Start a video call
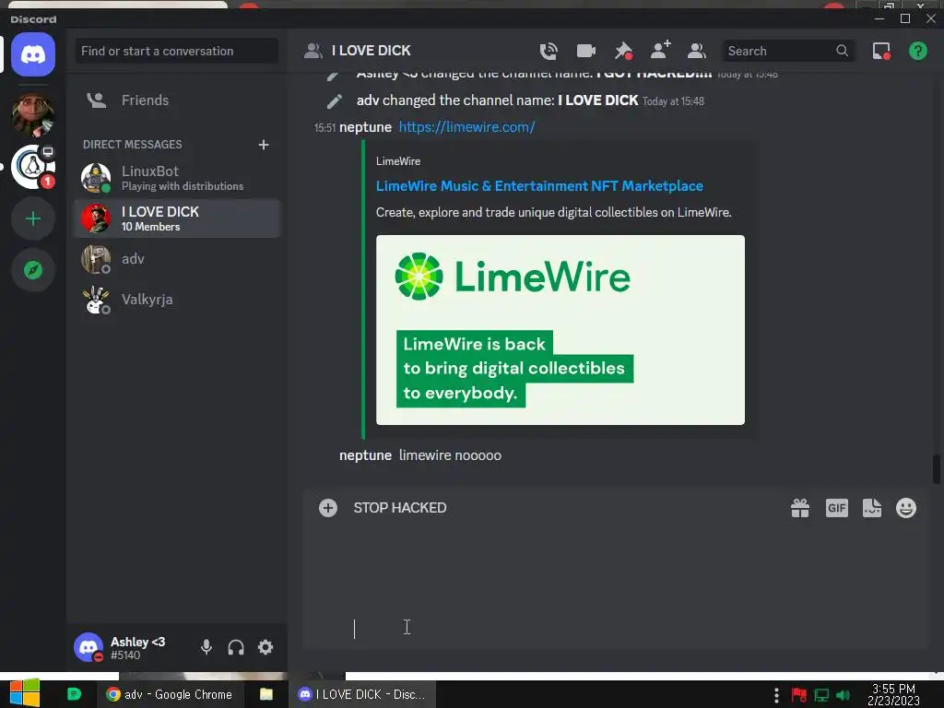The image size is (944, 708). [x=585, y=52]
